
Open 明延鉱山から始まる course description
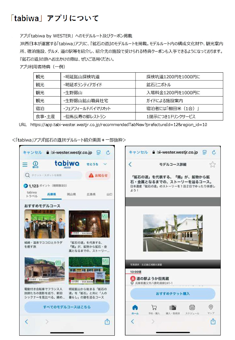click(x=88, y=293)
